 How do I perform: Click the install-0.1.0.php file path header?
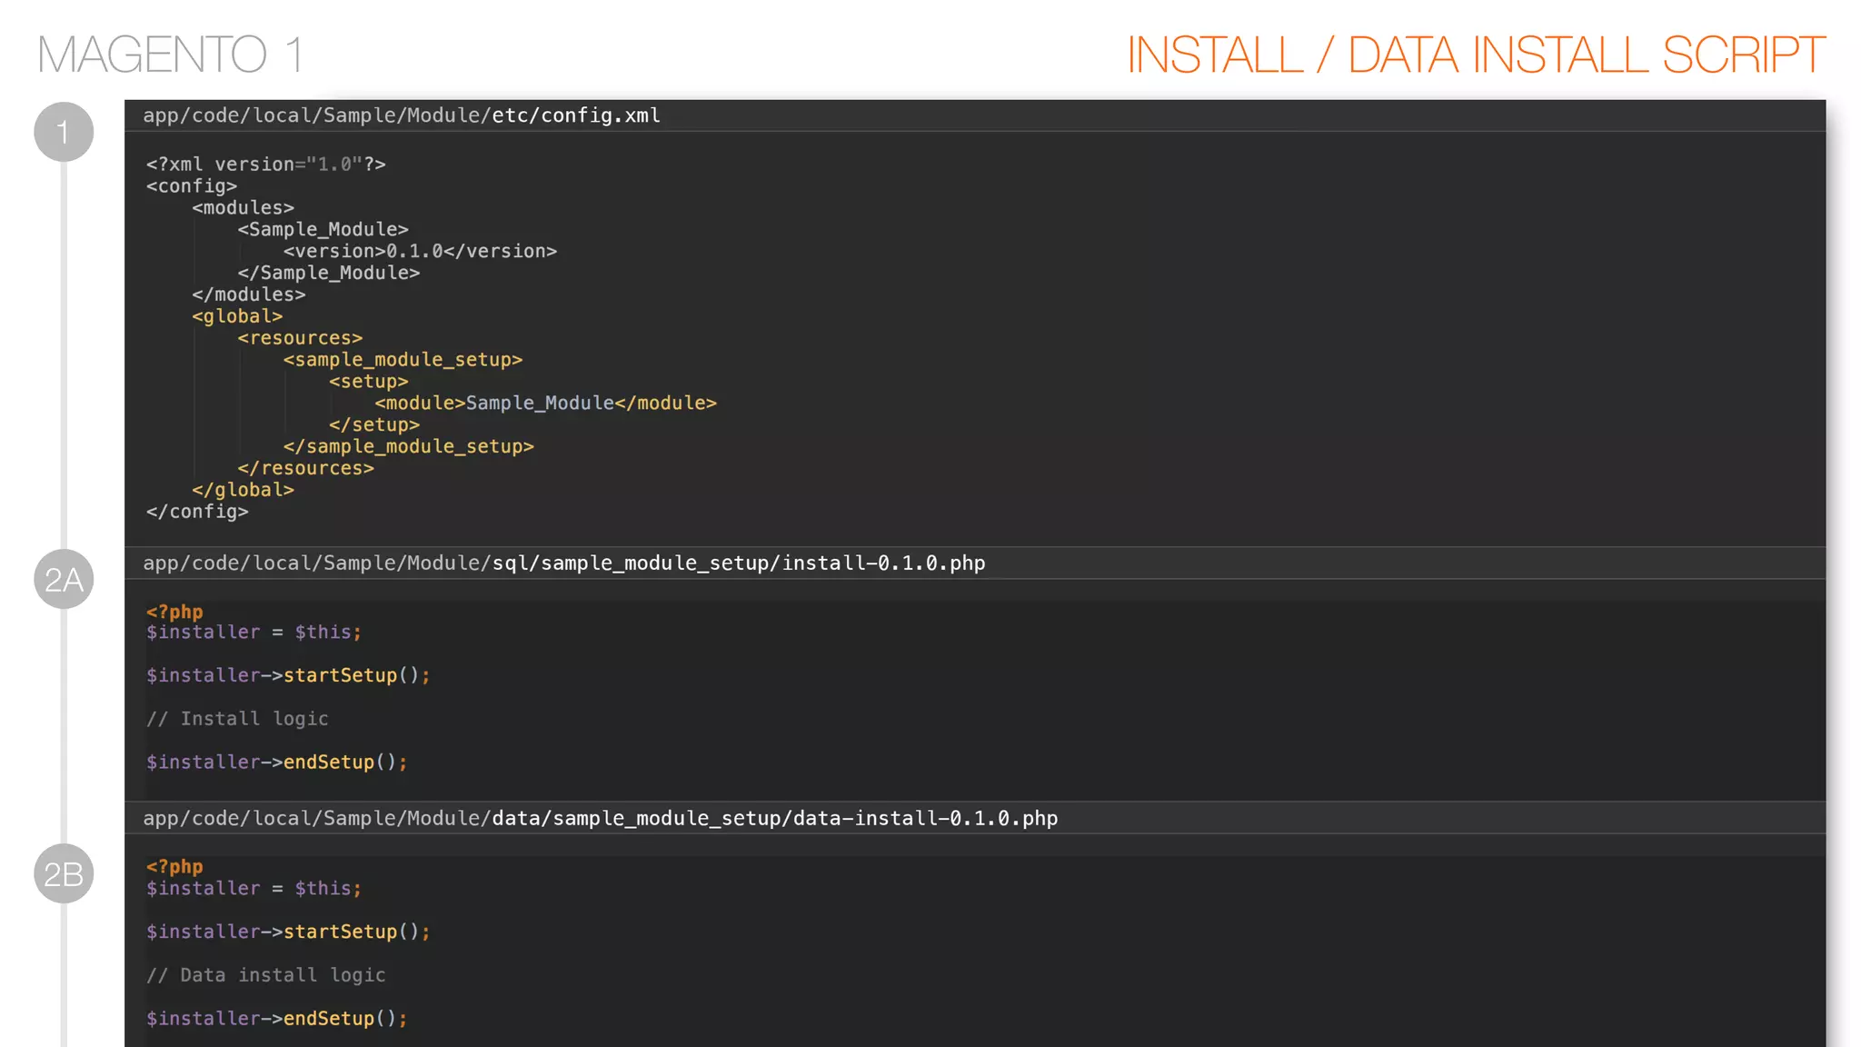[x=564, y=563]
